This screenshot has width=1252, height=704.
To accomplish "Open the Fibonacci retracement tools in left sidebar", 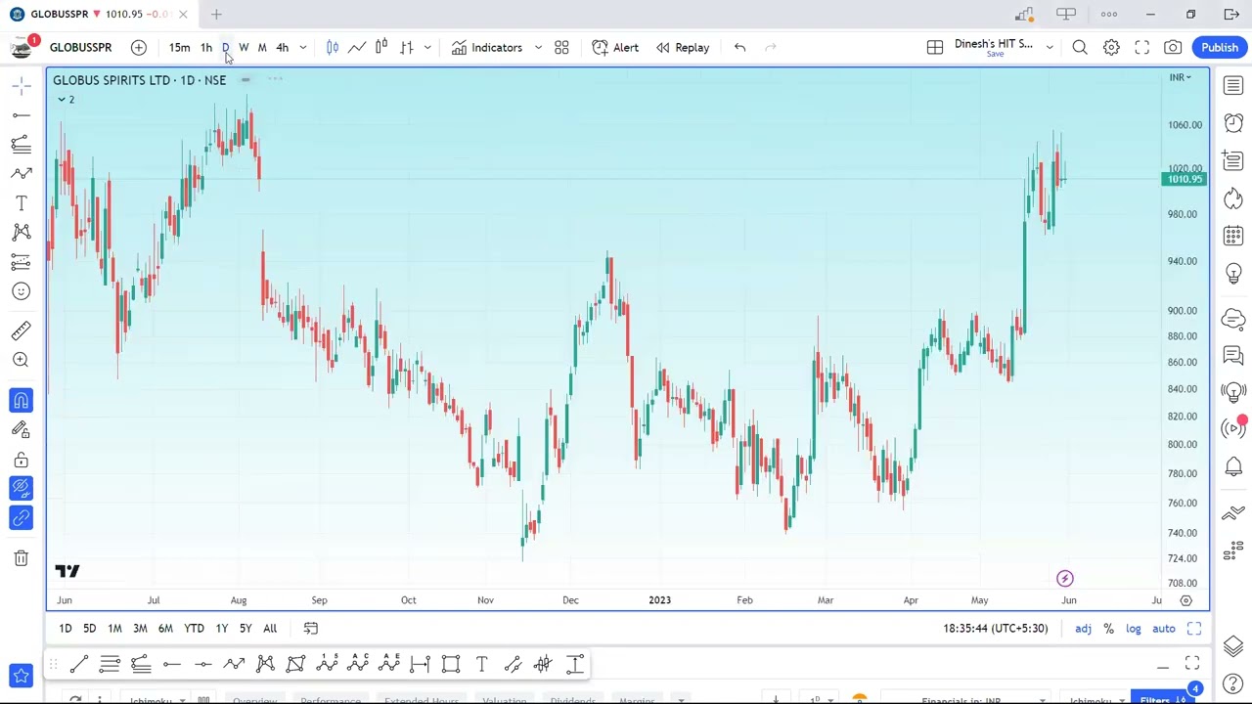I will [x=21, y=145].
